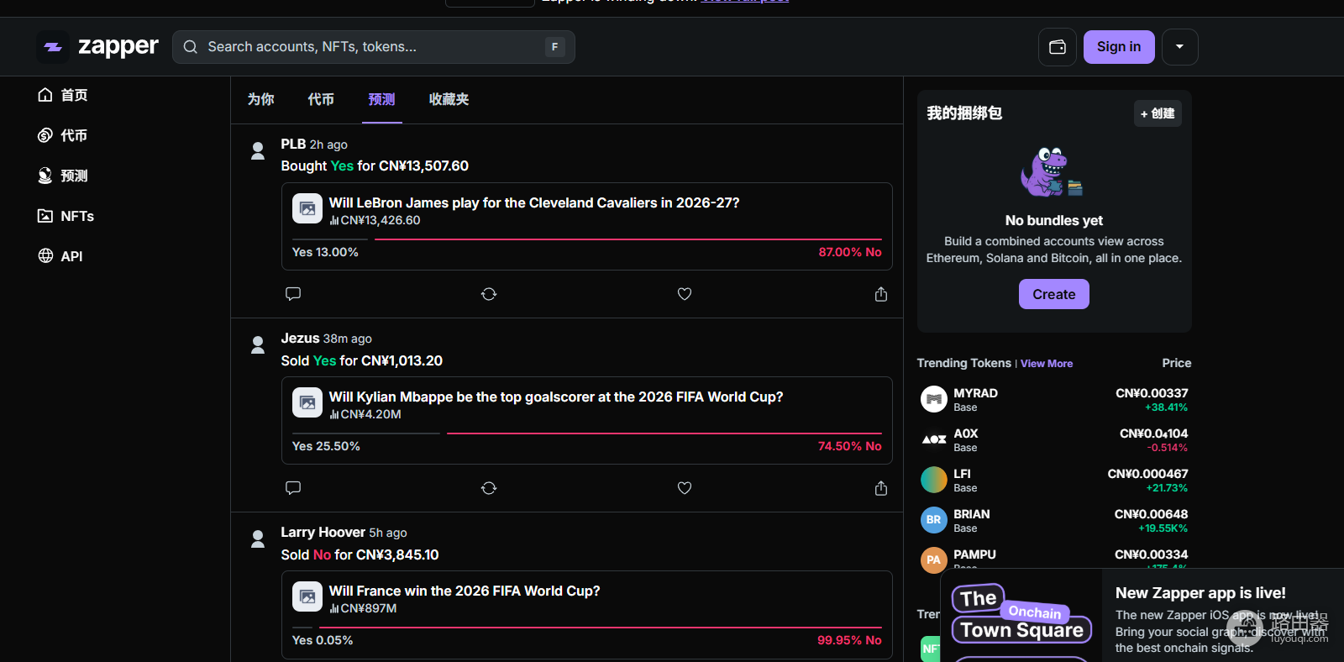Click the Yes/No probability bar for France World Cup
Viewport: 1344px width, 662px height.
586,628
